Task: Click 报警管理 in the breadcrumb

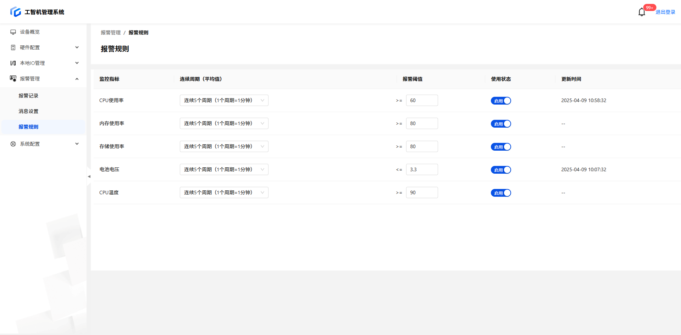Action: (111, 33)
